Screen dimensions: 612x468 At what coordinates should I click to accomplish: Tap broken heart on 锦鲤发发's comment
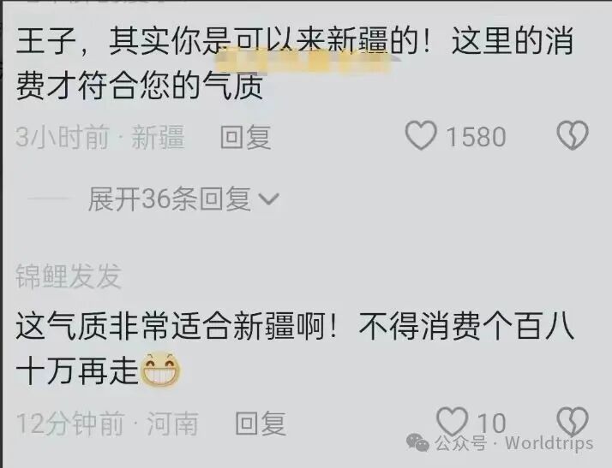[x=573, y=422]
